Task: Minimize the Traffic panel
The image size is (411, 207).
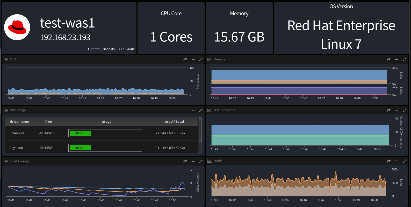Action: [x=396, y=161]
